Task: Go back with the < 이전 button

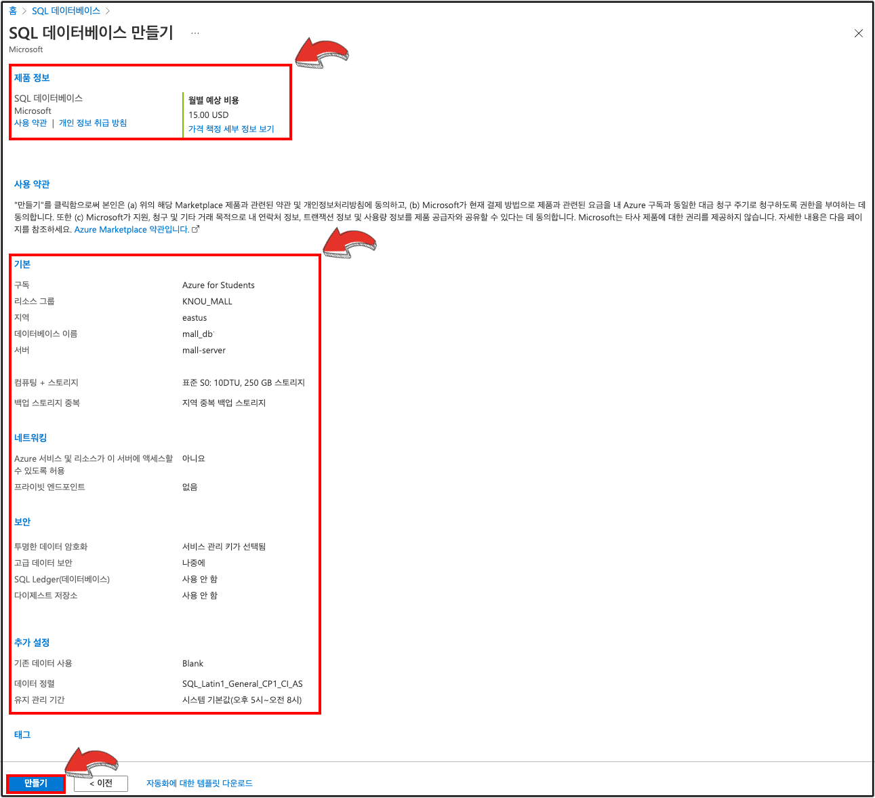Action: [x=100, y=783]
